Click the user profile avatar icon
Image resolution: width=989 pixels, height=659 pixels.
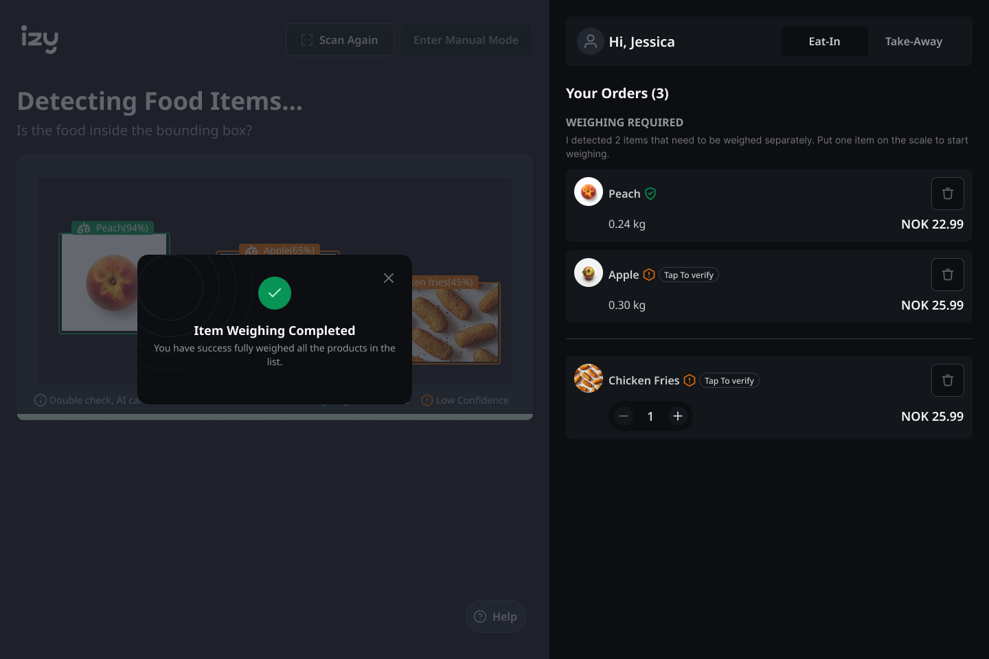591,42
